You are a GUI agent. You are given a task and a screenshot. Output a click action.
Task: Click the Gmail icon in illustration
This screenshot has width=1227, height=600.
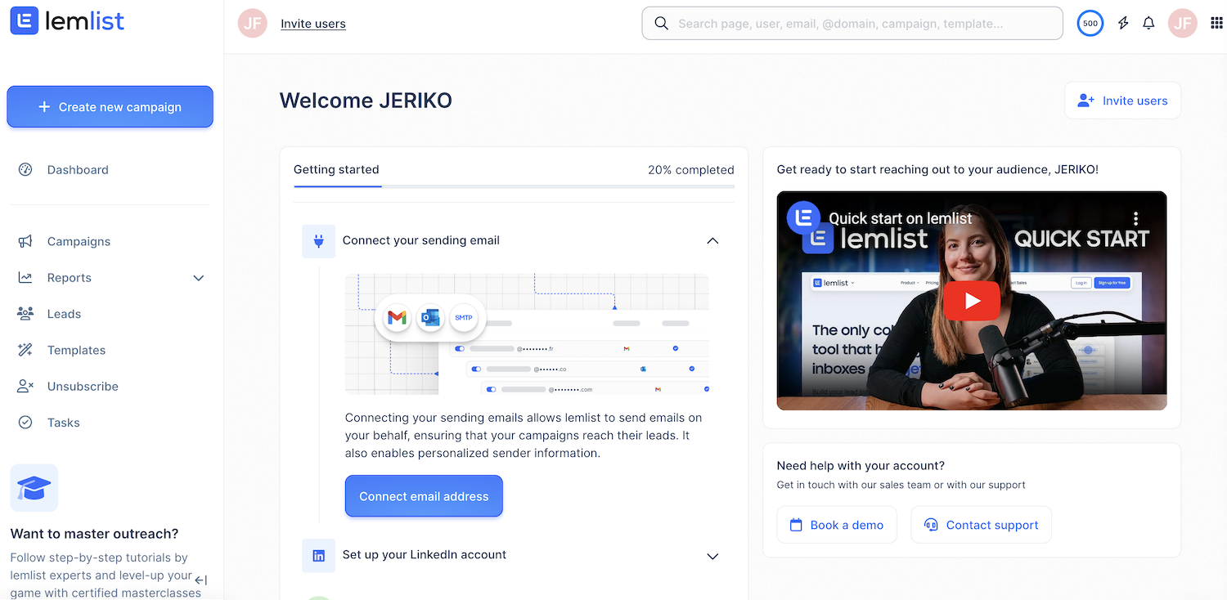(398, 318)
